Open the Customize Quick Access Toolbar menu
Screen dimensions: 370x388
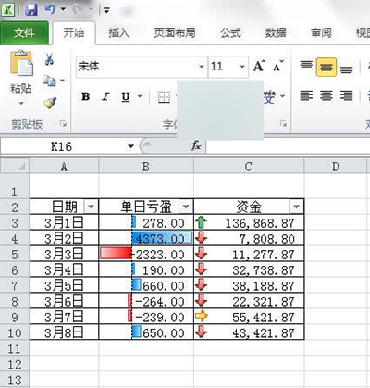(106, 10)
